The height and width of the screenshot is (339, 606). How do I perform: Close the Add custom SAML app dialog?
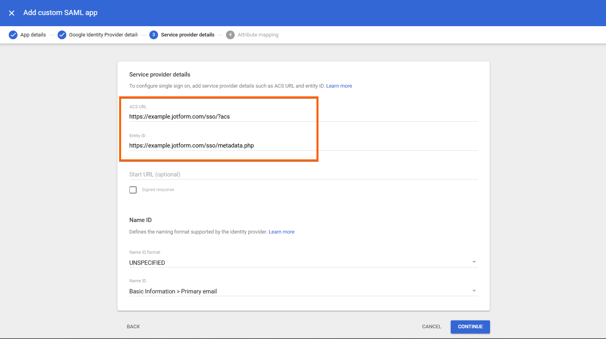point(12,13)
